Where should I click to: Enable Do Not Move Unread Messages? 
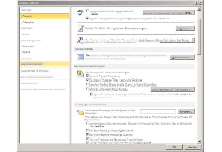[87, 130]
